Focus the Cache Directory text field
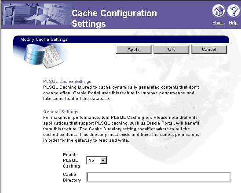 (158, 177)
